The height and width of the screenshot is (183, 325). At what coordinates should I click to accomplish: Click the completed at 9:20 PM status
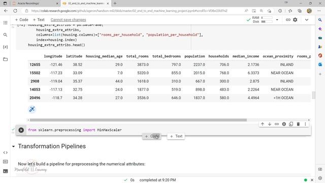click(x=157, y=180)
